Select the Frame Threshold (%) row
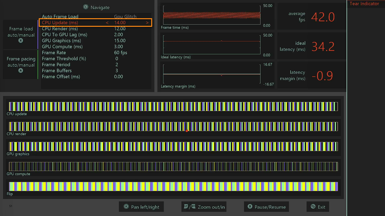 (96, 58)
